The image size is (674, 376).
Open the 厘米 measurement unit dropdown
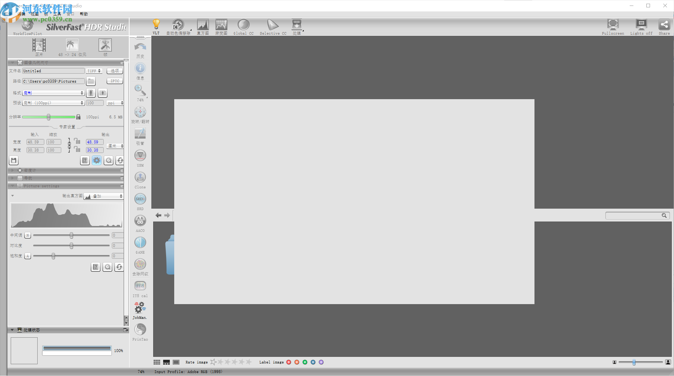coord(115,146)
